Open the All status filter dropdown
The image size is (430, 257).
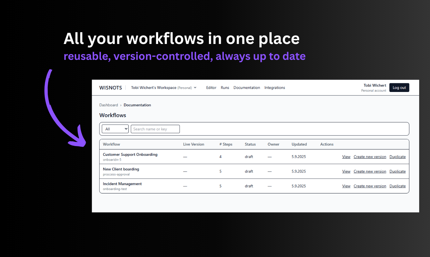pos(115,129)
